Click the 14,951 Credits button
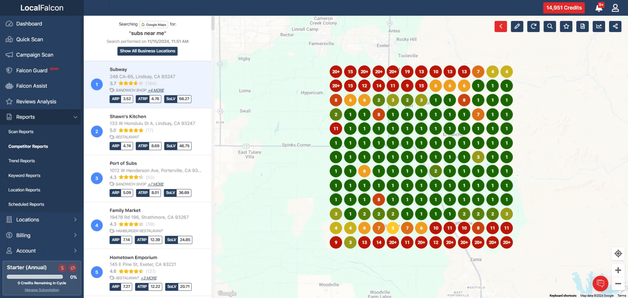 (x=564, y=8)
